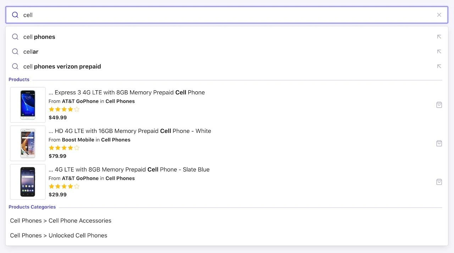Click the fill arrow beside 'cell phones' suggestion
This screenshot has width=454, height=253.
tap(439, 37)
